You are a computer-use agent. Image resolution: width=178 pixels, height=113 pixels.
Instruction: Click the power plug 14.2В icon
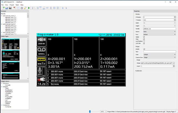click(x=41, y=79)
